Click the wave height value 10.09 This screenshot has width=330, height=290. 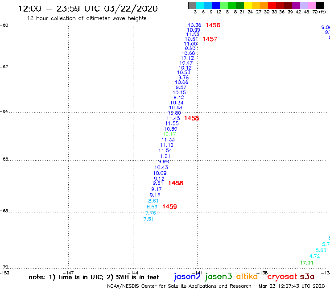(x=160, y=173)
